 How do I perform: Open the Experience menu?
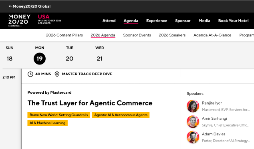click(x=157, y=21)
